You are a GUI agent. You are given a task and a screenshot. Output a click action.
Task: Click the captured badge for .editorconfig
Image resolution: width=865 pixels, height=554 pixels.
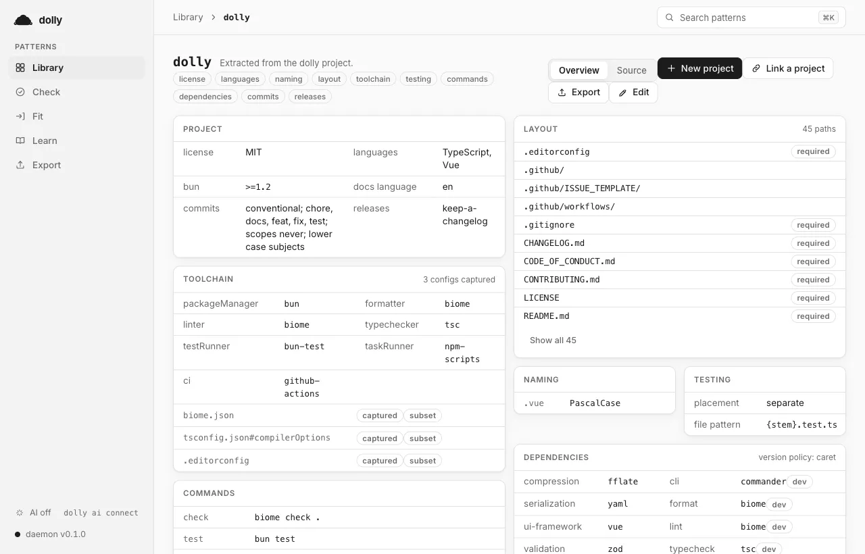380,461
